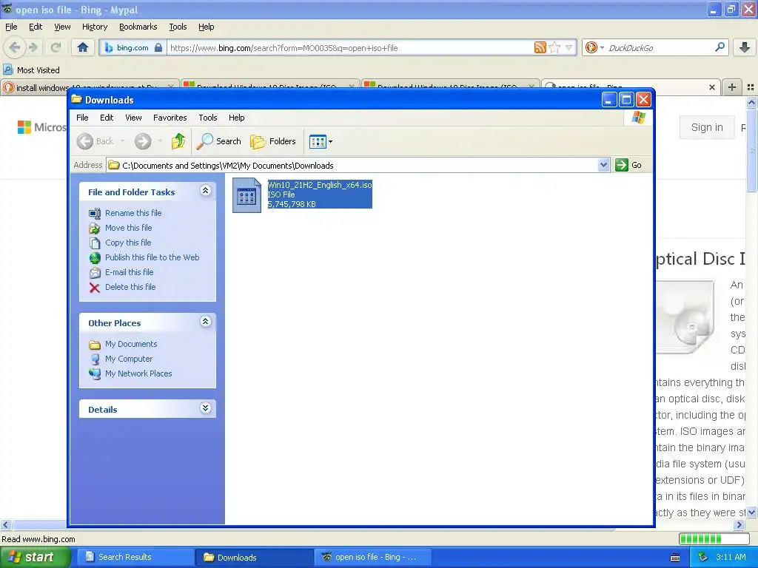
Task: Expand the Address bar dropdown
Action: click(x=603, y=165)
